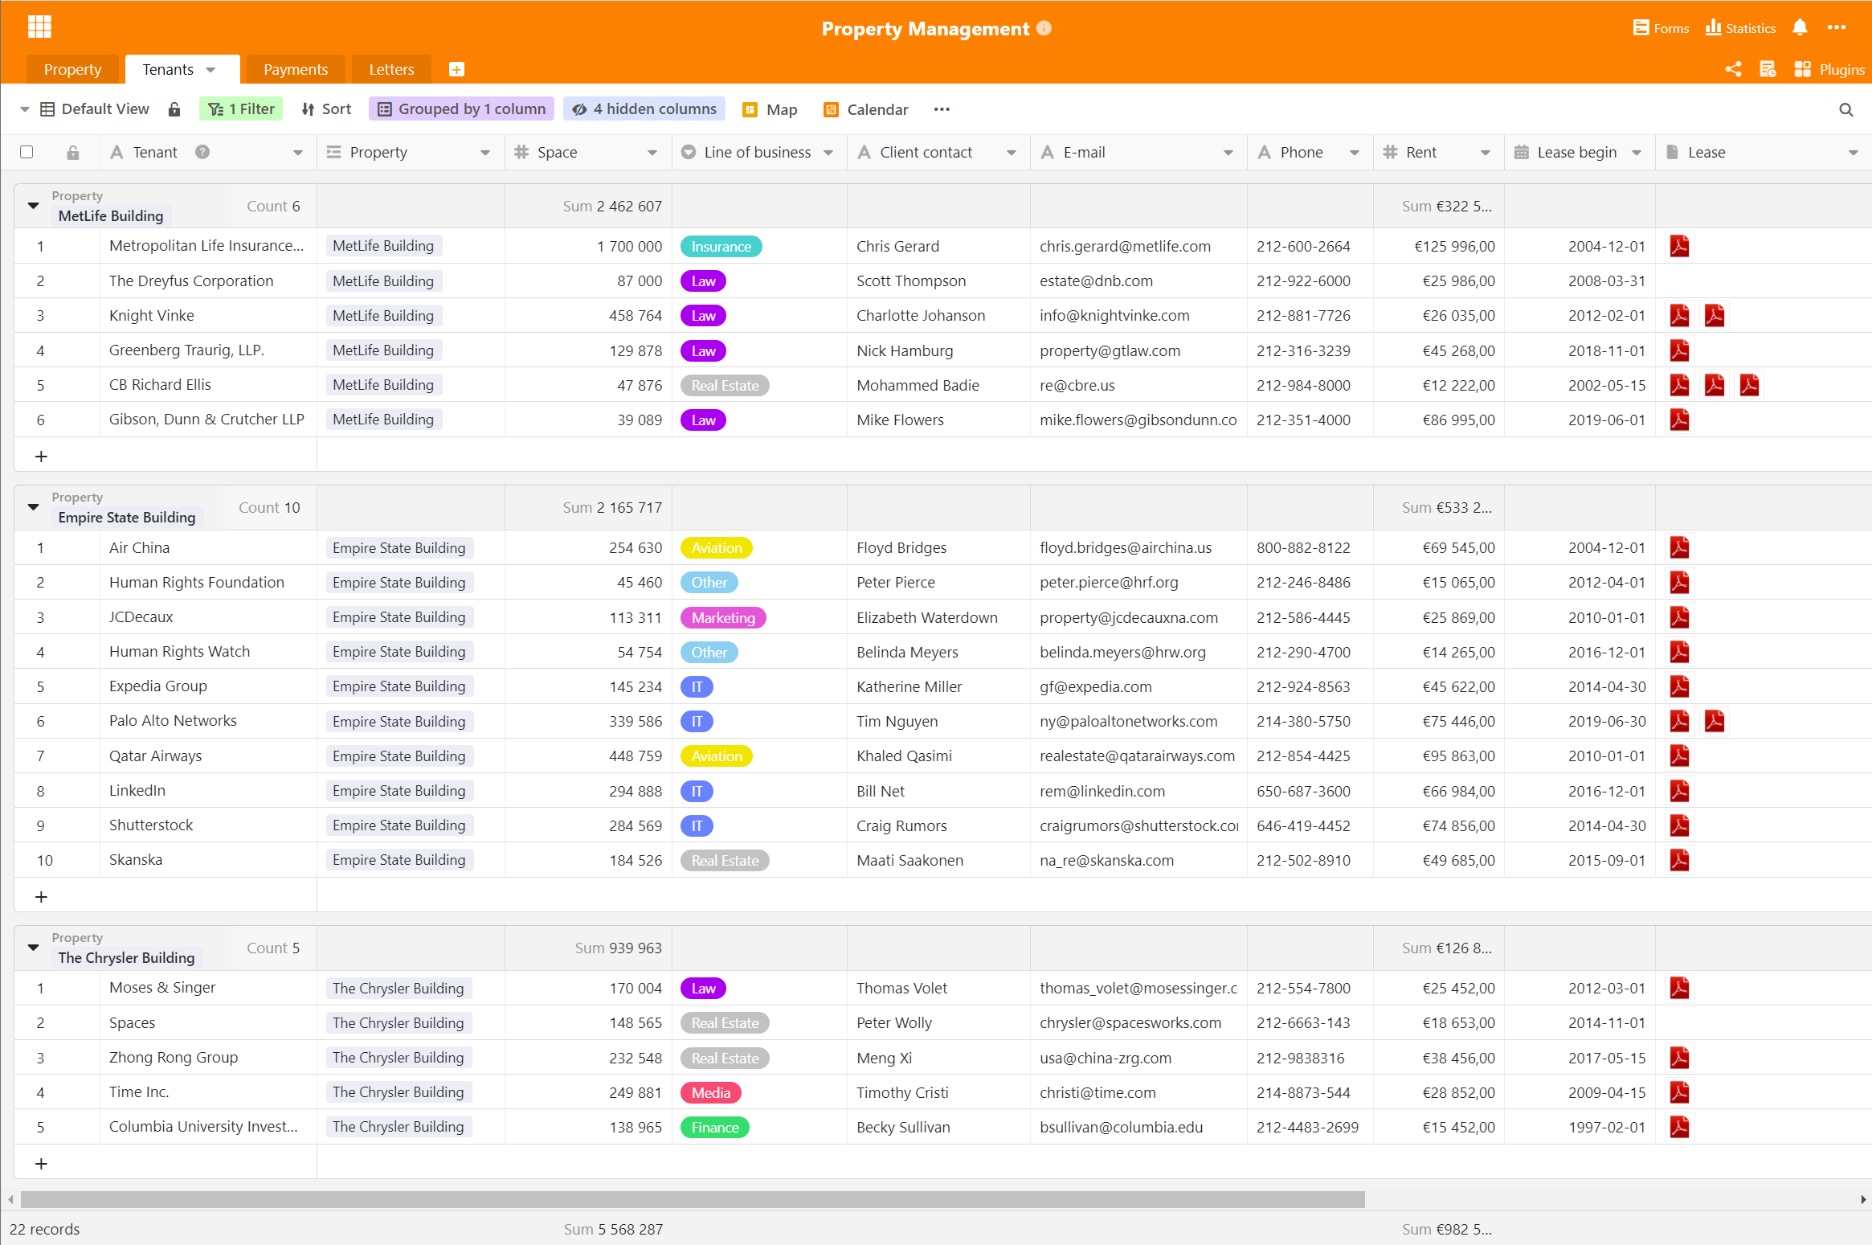Open Gibson, Dunn & Crutcher lease PDF
Image resolution: width=1872 pixels, height=1245 pixels.
(x=1679, y=420)
